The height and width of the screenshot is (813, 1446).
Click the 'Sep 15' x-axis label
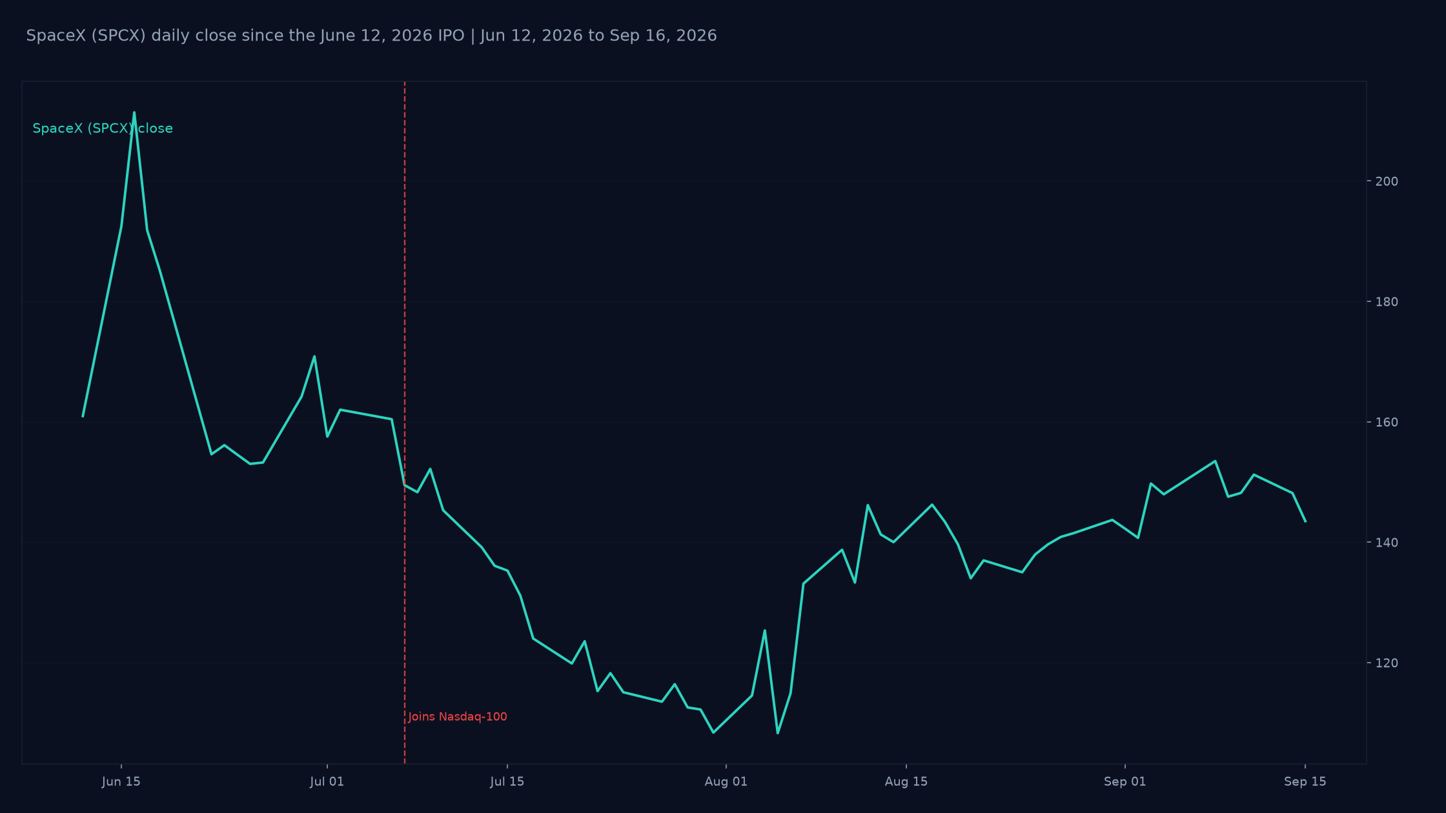pyautogui.click(x=1305, y=782)
